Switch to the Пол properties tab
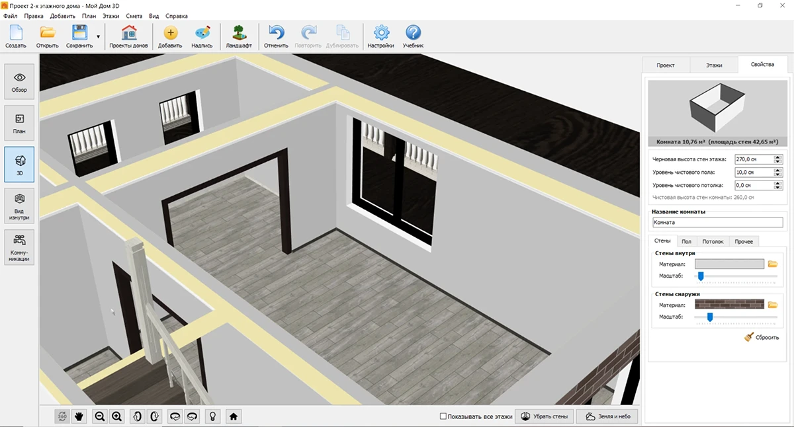This screenshot has width=794, height=427. pos(687,241)
